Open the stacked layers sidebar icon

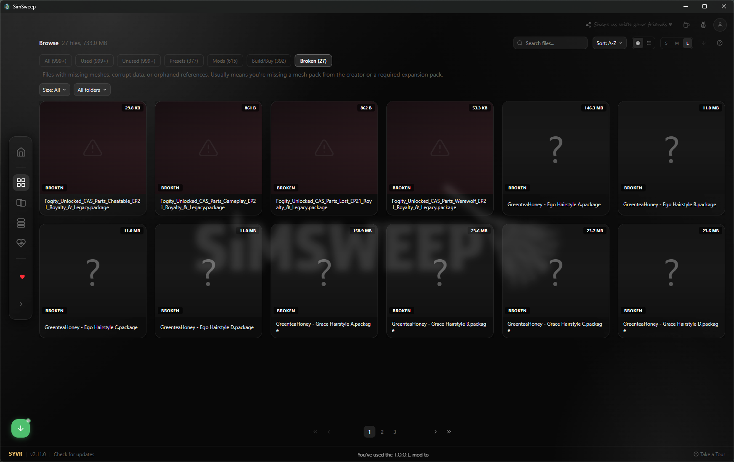[x=21, y=223]
